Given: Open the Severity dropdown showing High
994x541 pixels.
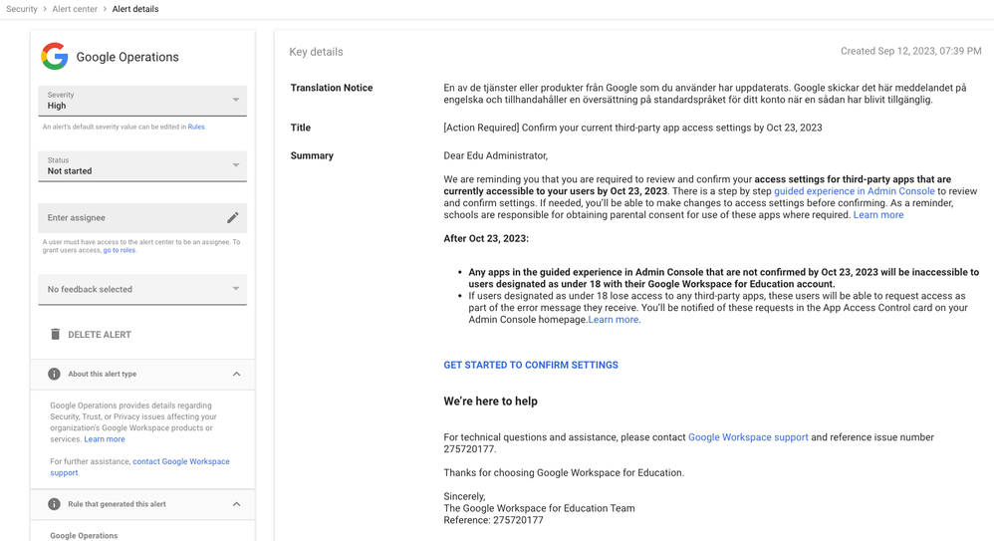Looking at the screenshot, I should (142, 101).
